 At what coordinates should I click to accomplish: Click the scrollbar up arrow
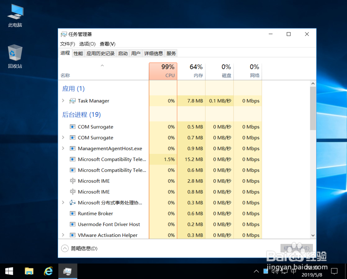[x=313, y=83]
